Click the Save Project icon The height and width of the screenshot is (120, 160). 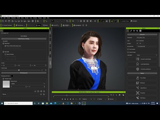[9, 21]
